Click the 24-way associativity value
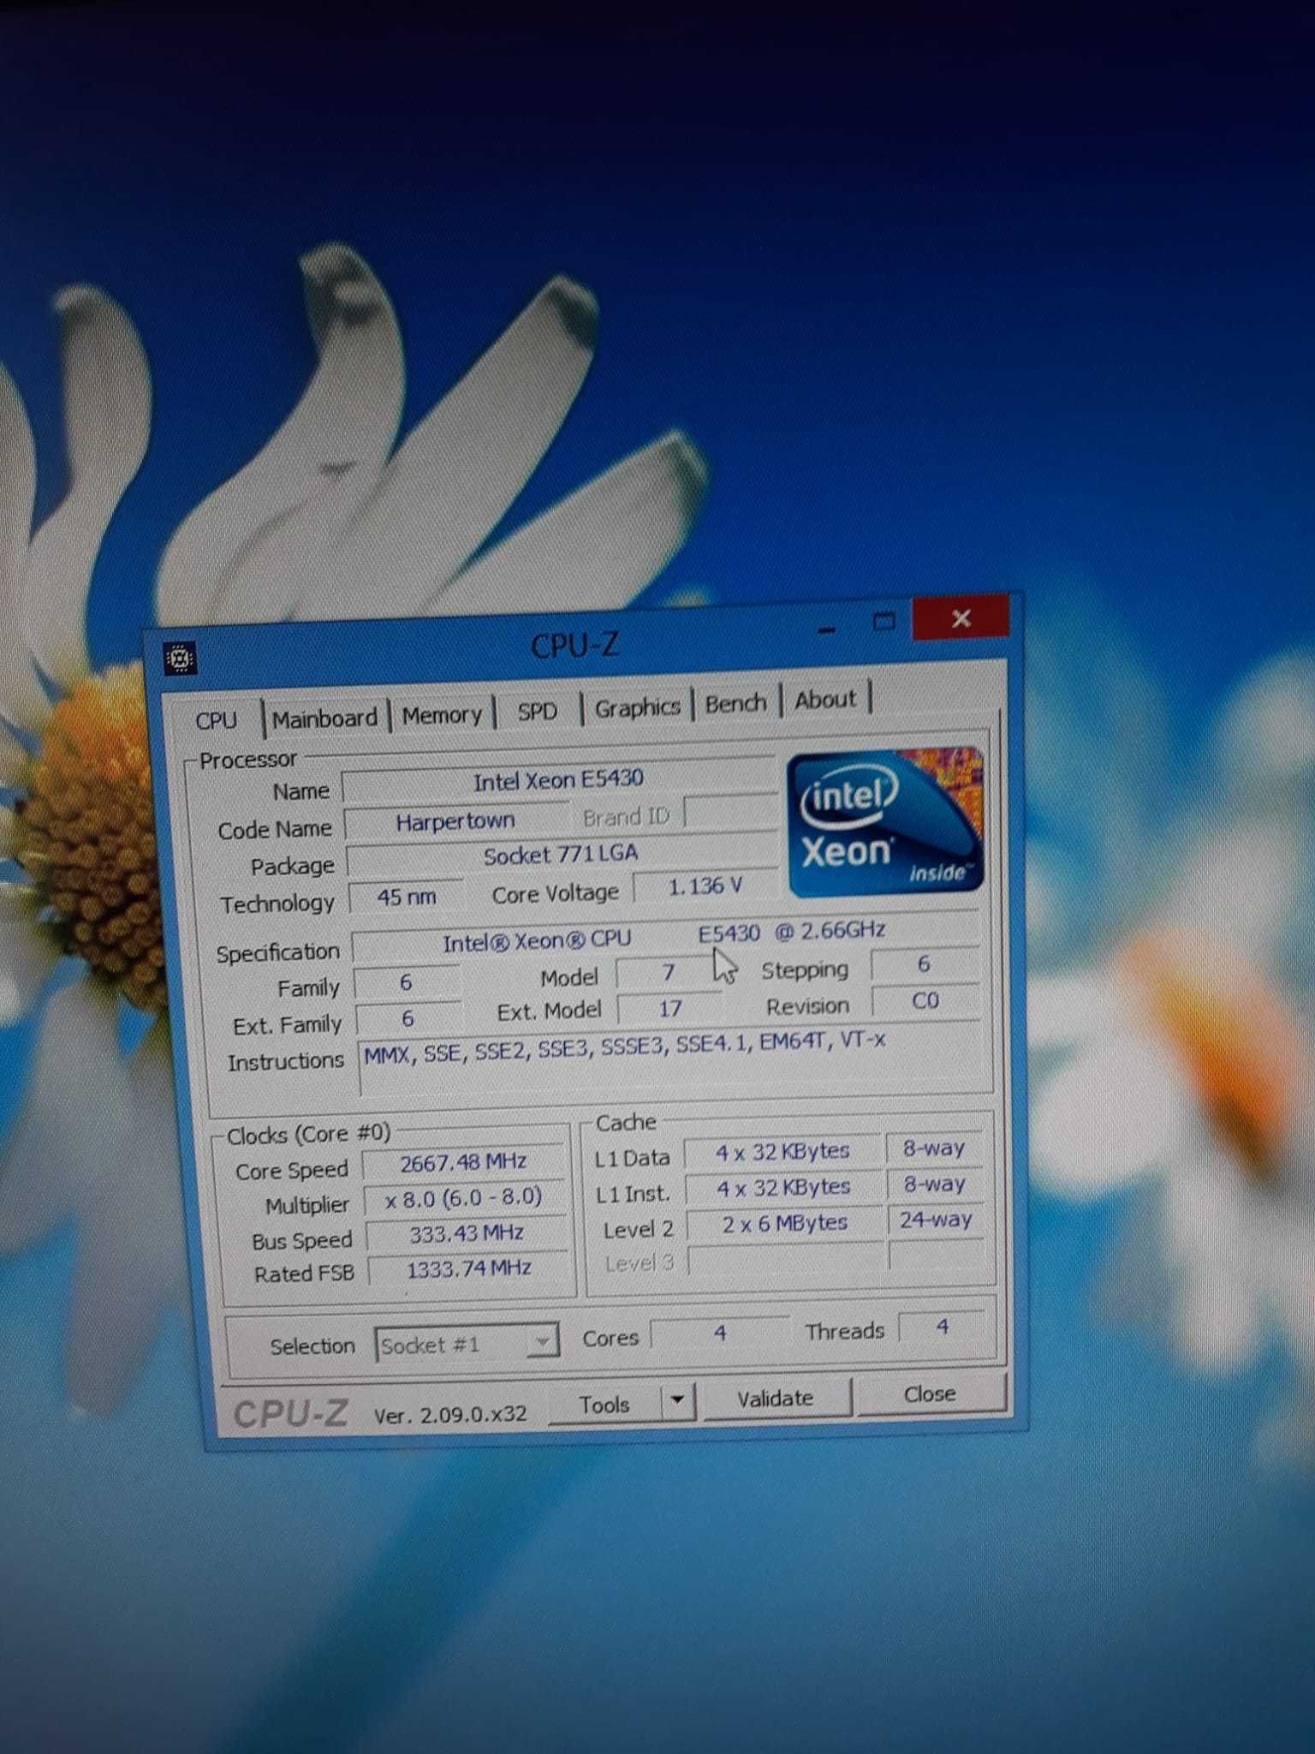This screenshot has height=1754, width=1315. (x=936, y=1219)
